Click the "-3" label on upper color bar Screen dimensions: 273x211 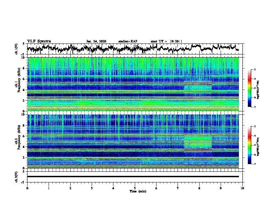pyautogui.click(x=254, y=70)
